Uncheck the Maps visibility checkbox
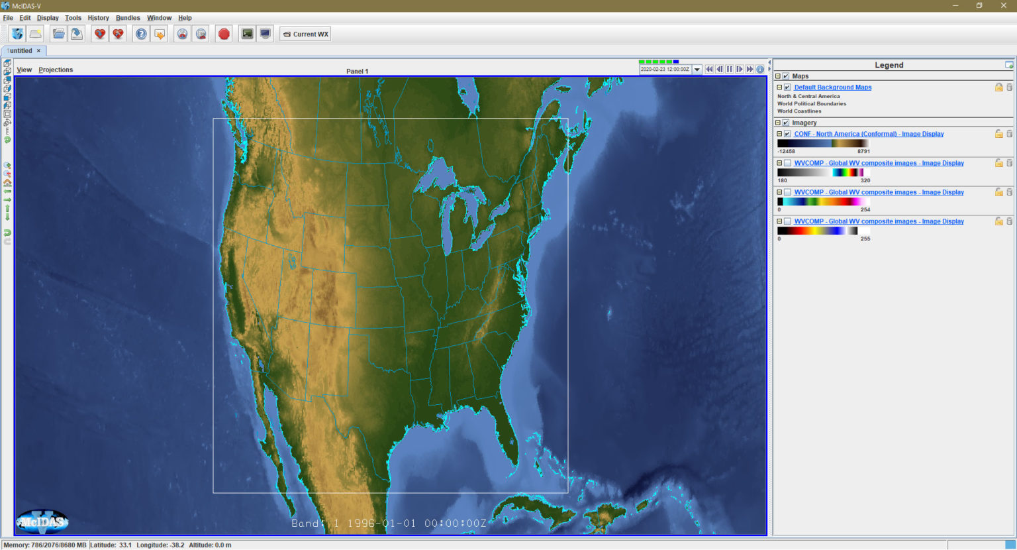 click(x=787, y=76)
